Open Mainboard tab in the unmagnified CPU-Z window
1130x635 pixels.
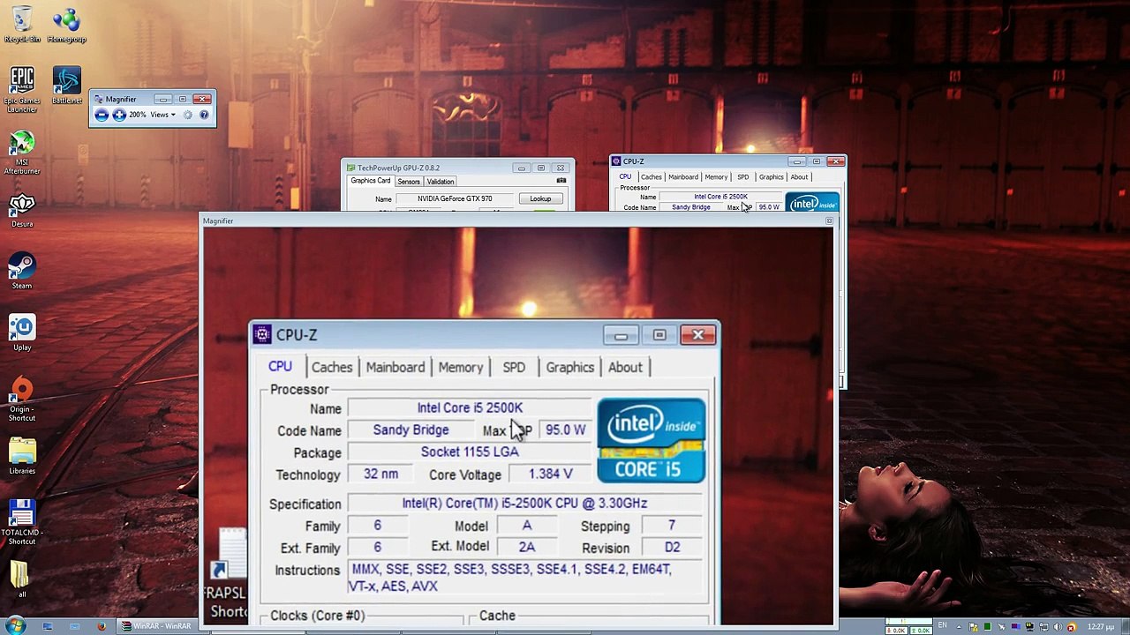tap(683, 177)
